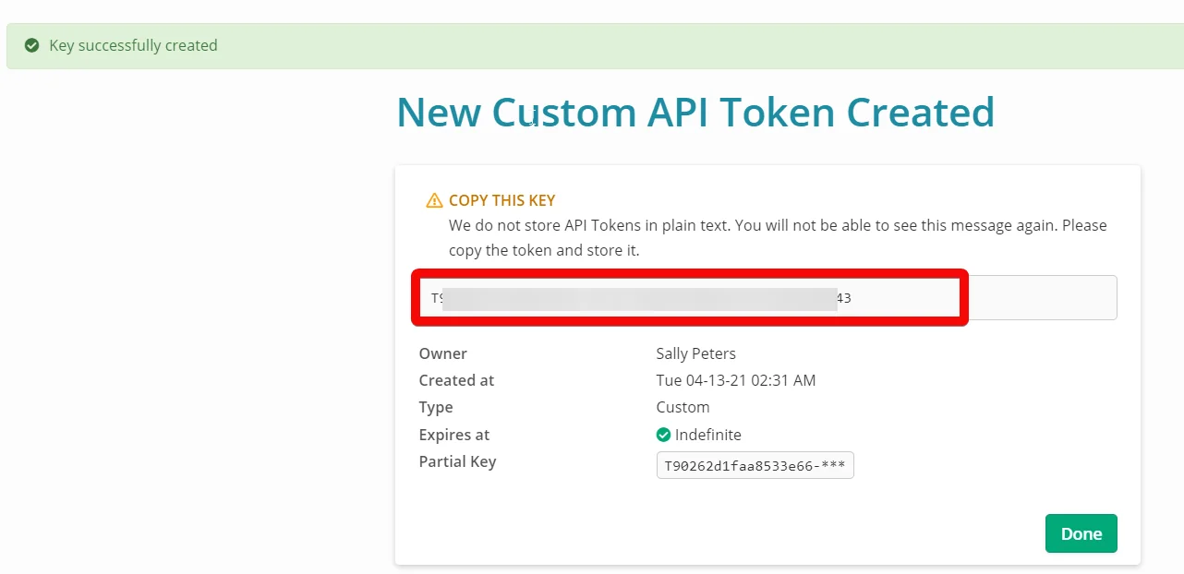The width and height of the screenshot is (1184, 574).
Task: Click the Created at timestamp value
Action: pos(735,380)
